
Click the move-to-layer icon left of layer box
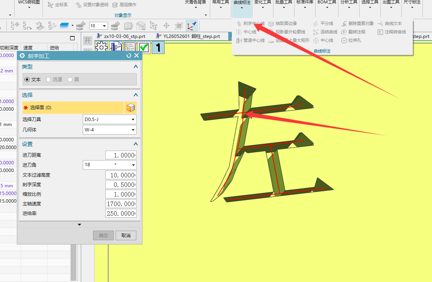81,26
